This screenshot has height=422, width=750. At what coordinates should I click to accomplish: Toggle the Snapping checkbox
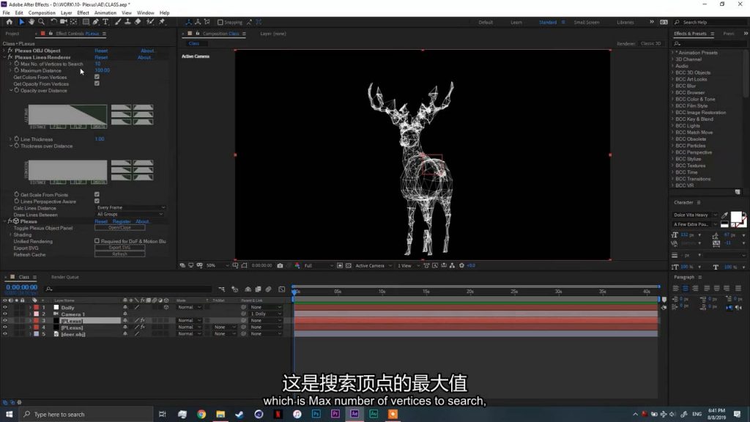point(220,22)
